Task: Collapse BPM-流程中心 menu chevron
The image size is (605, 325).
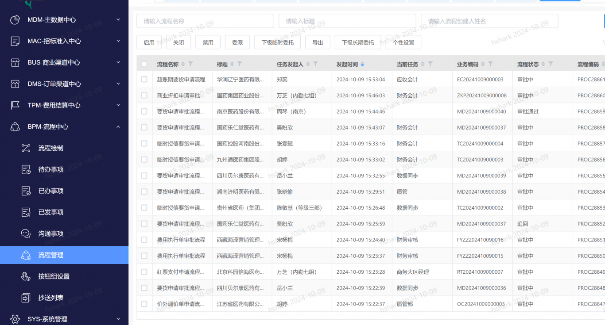Action: pos(118,126)
